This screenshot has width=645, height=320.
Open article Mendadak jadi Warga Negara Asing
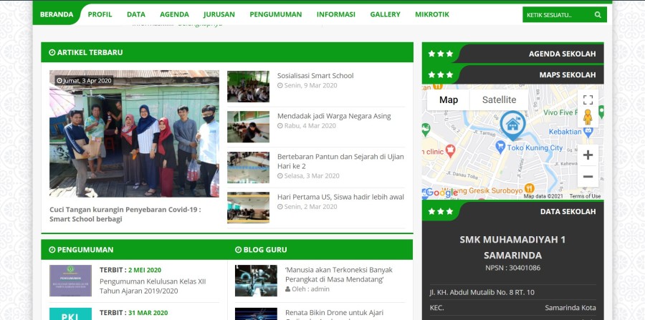(x=334, y=116)
